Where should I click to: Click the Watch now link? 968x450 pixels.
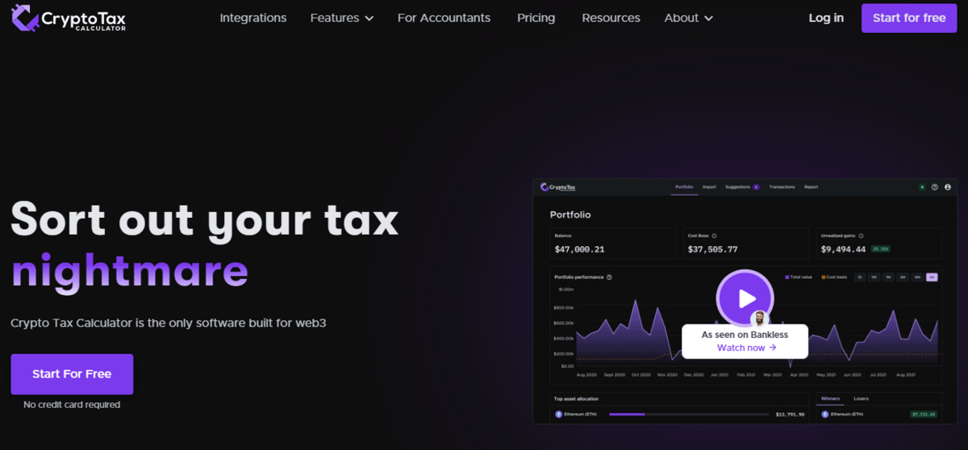tap(746, 348)
